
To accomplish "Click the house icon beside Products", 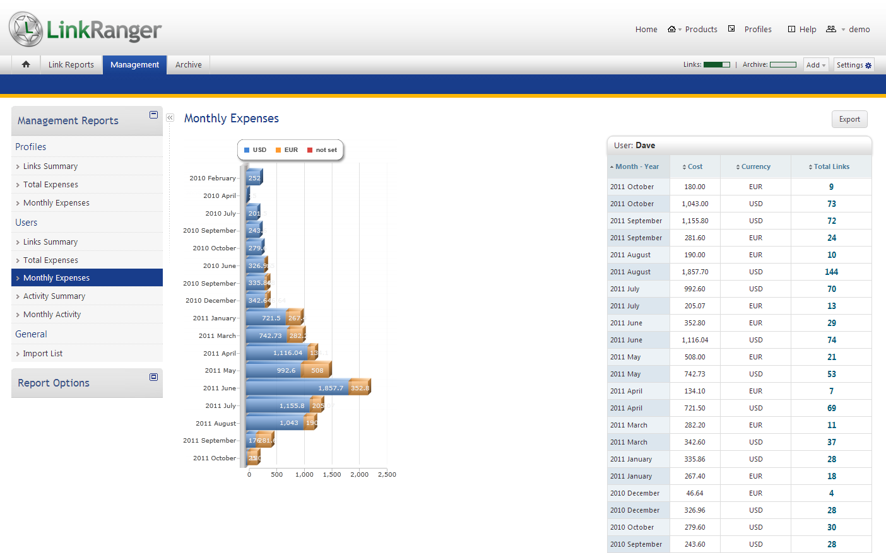I will [x=671, y=29].
